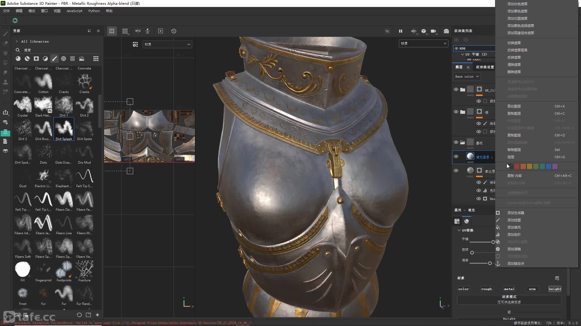The image size is (581, 326).
Task: Filter assets by Alphas checkered icon
Action: pos(64,59)
